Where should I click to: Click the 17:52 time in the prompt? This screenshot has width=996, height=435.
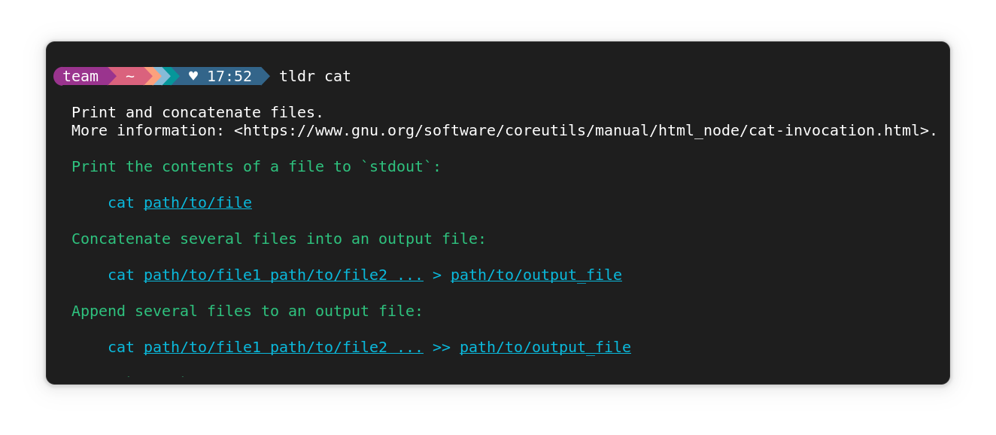pyautogui.click(x=229, y=76)
